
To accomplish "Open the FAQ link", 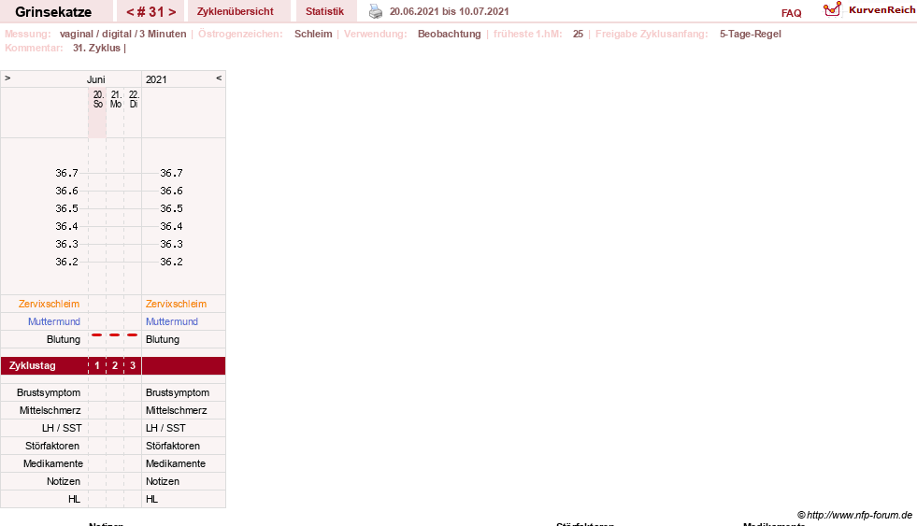I will pyautogui.click(x=791, y=13).
